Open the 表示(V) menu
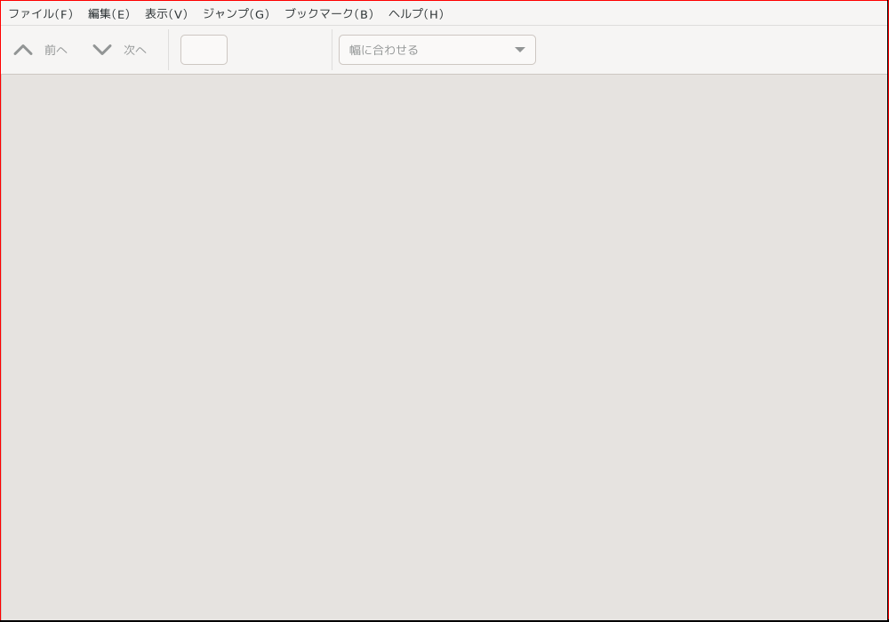Viewport: 889px width, 622px height. pyautogui.click(x=166, y=13)
